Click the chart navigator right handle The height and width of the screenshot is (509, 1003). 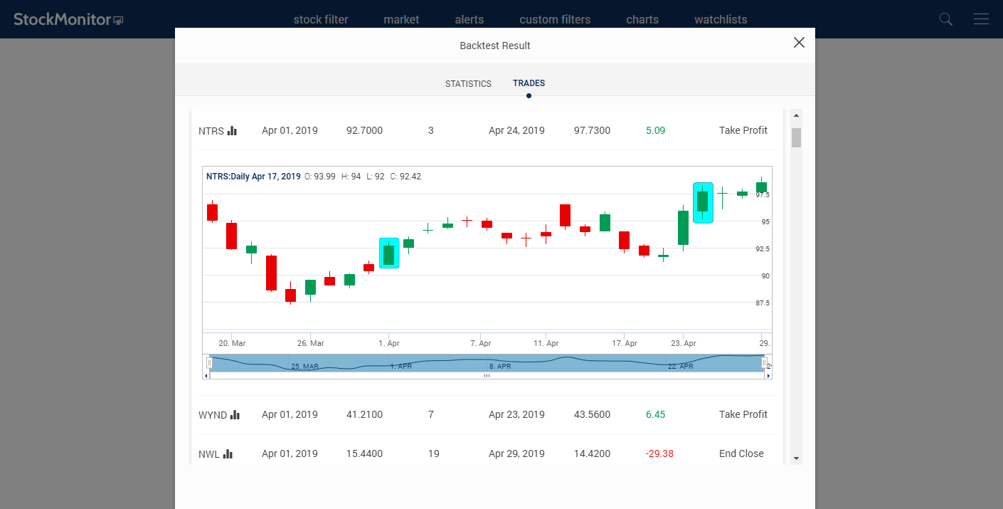(x=764, y=363)
